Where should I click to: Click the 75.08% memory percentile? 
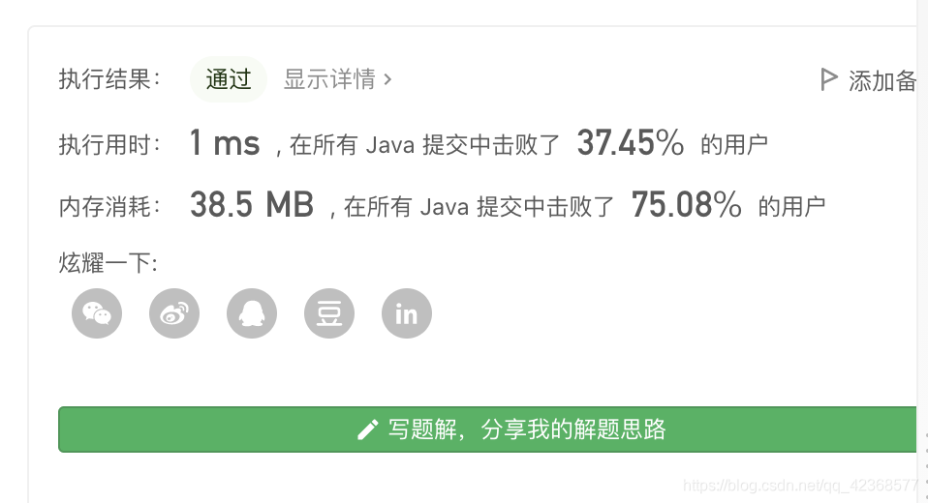pos(686,204)
